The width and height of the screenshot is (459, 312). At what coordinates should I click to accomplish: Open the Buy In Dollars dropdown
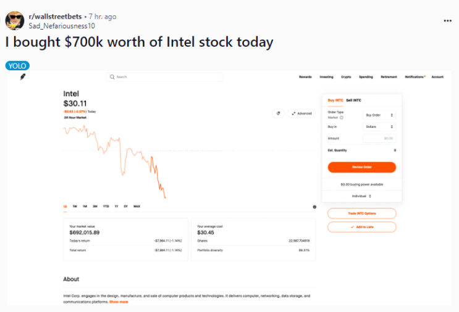[x=379, y=126]
